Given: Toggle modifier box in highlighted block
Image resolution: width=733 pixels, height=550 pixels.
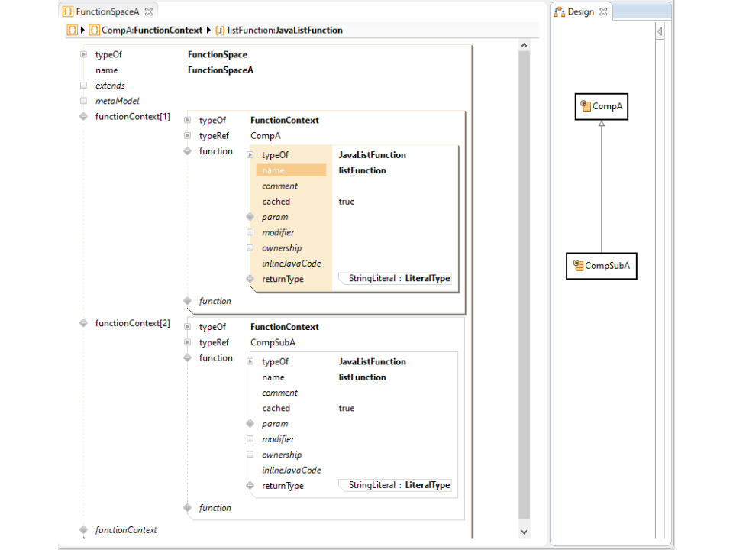Looking at the screenshot, I should 250,232.
